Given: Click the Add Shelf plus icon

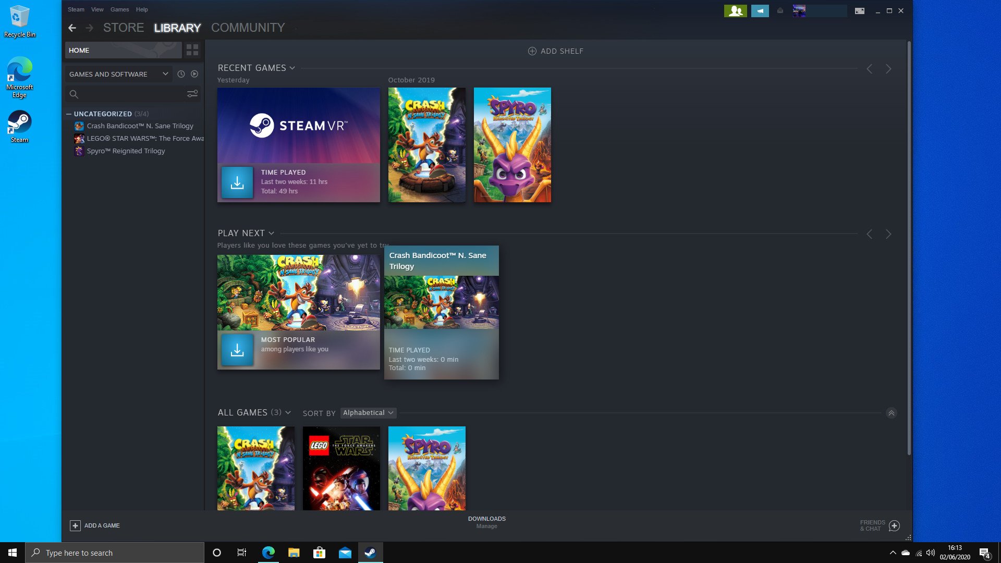Looking at the screenshot, I should [532, 51].
